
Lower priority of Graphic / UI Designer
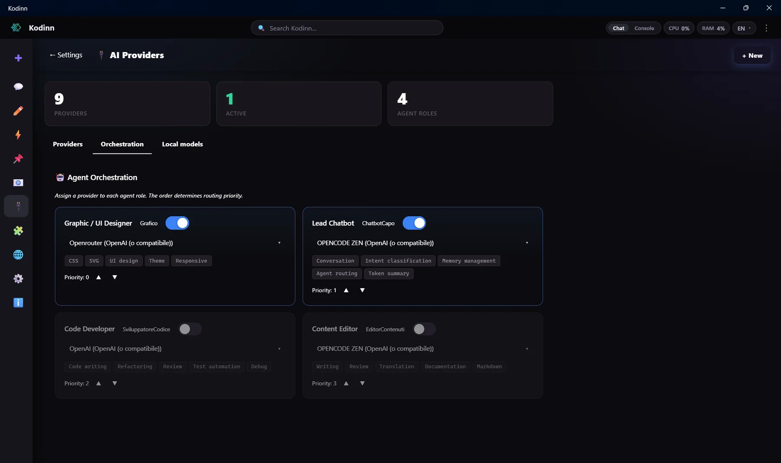115,277
